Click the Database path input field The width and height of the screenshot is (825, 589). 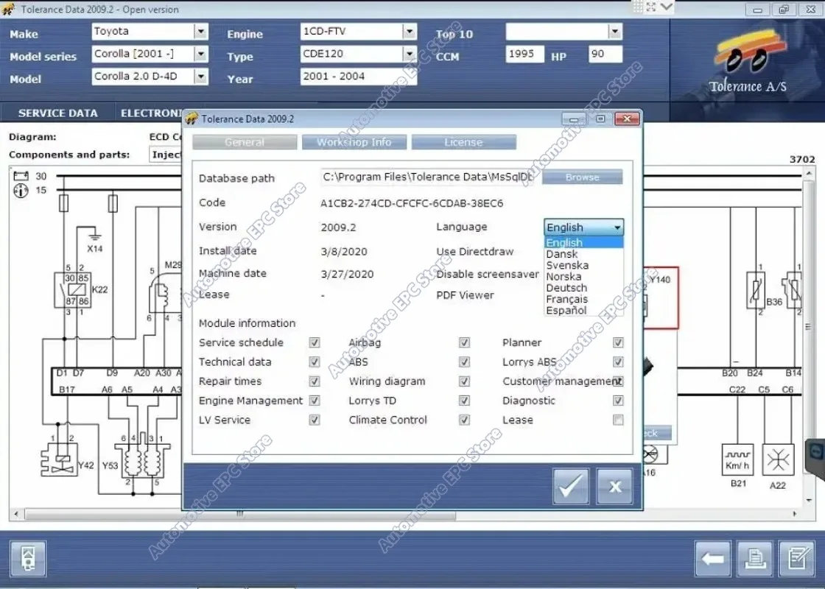point(426,177)
